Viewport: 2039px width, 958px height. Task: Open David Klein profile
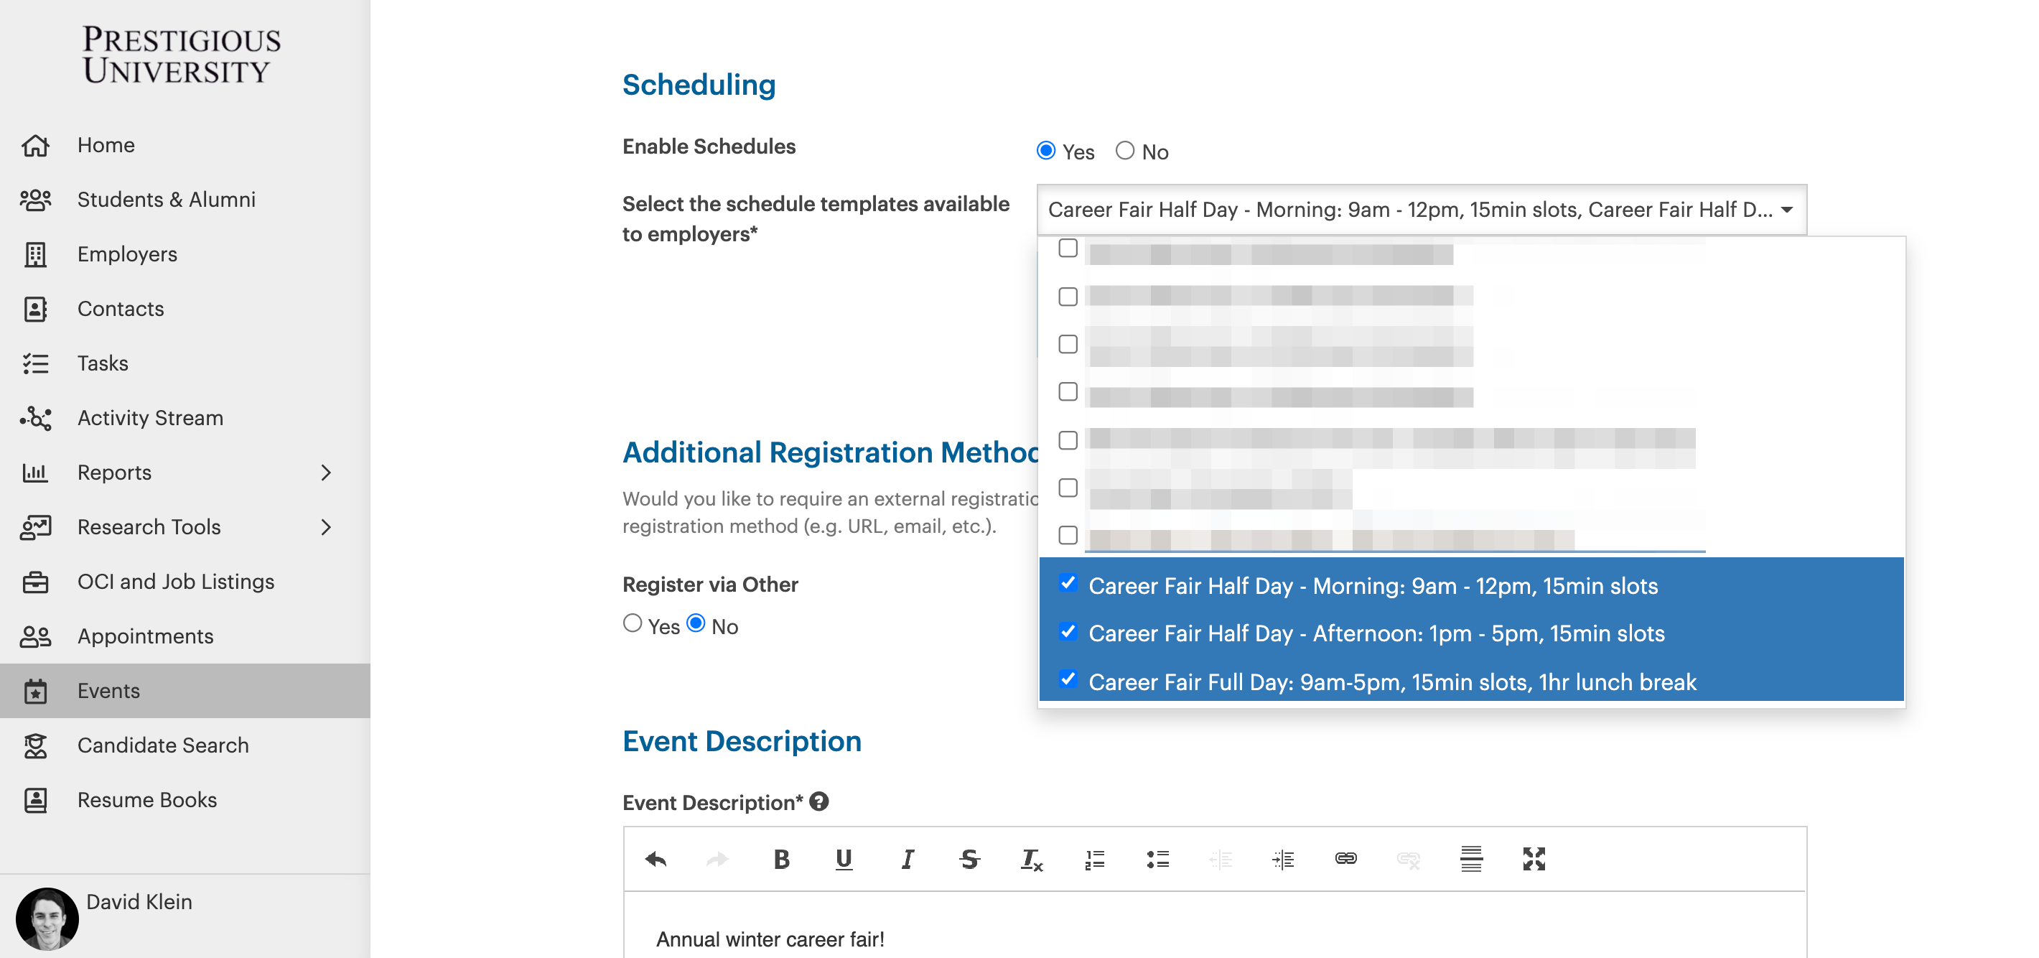tap(139, 902)
